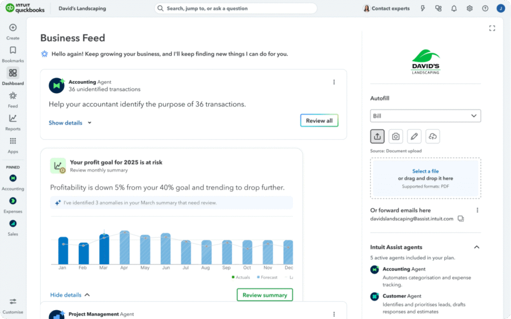This screenshot has height=319, width=511.
Task: Open the Create menu in sidebar
Action: click(x=12, y=31)
